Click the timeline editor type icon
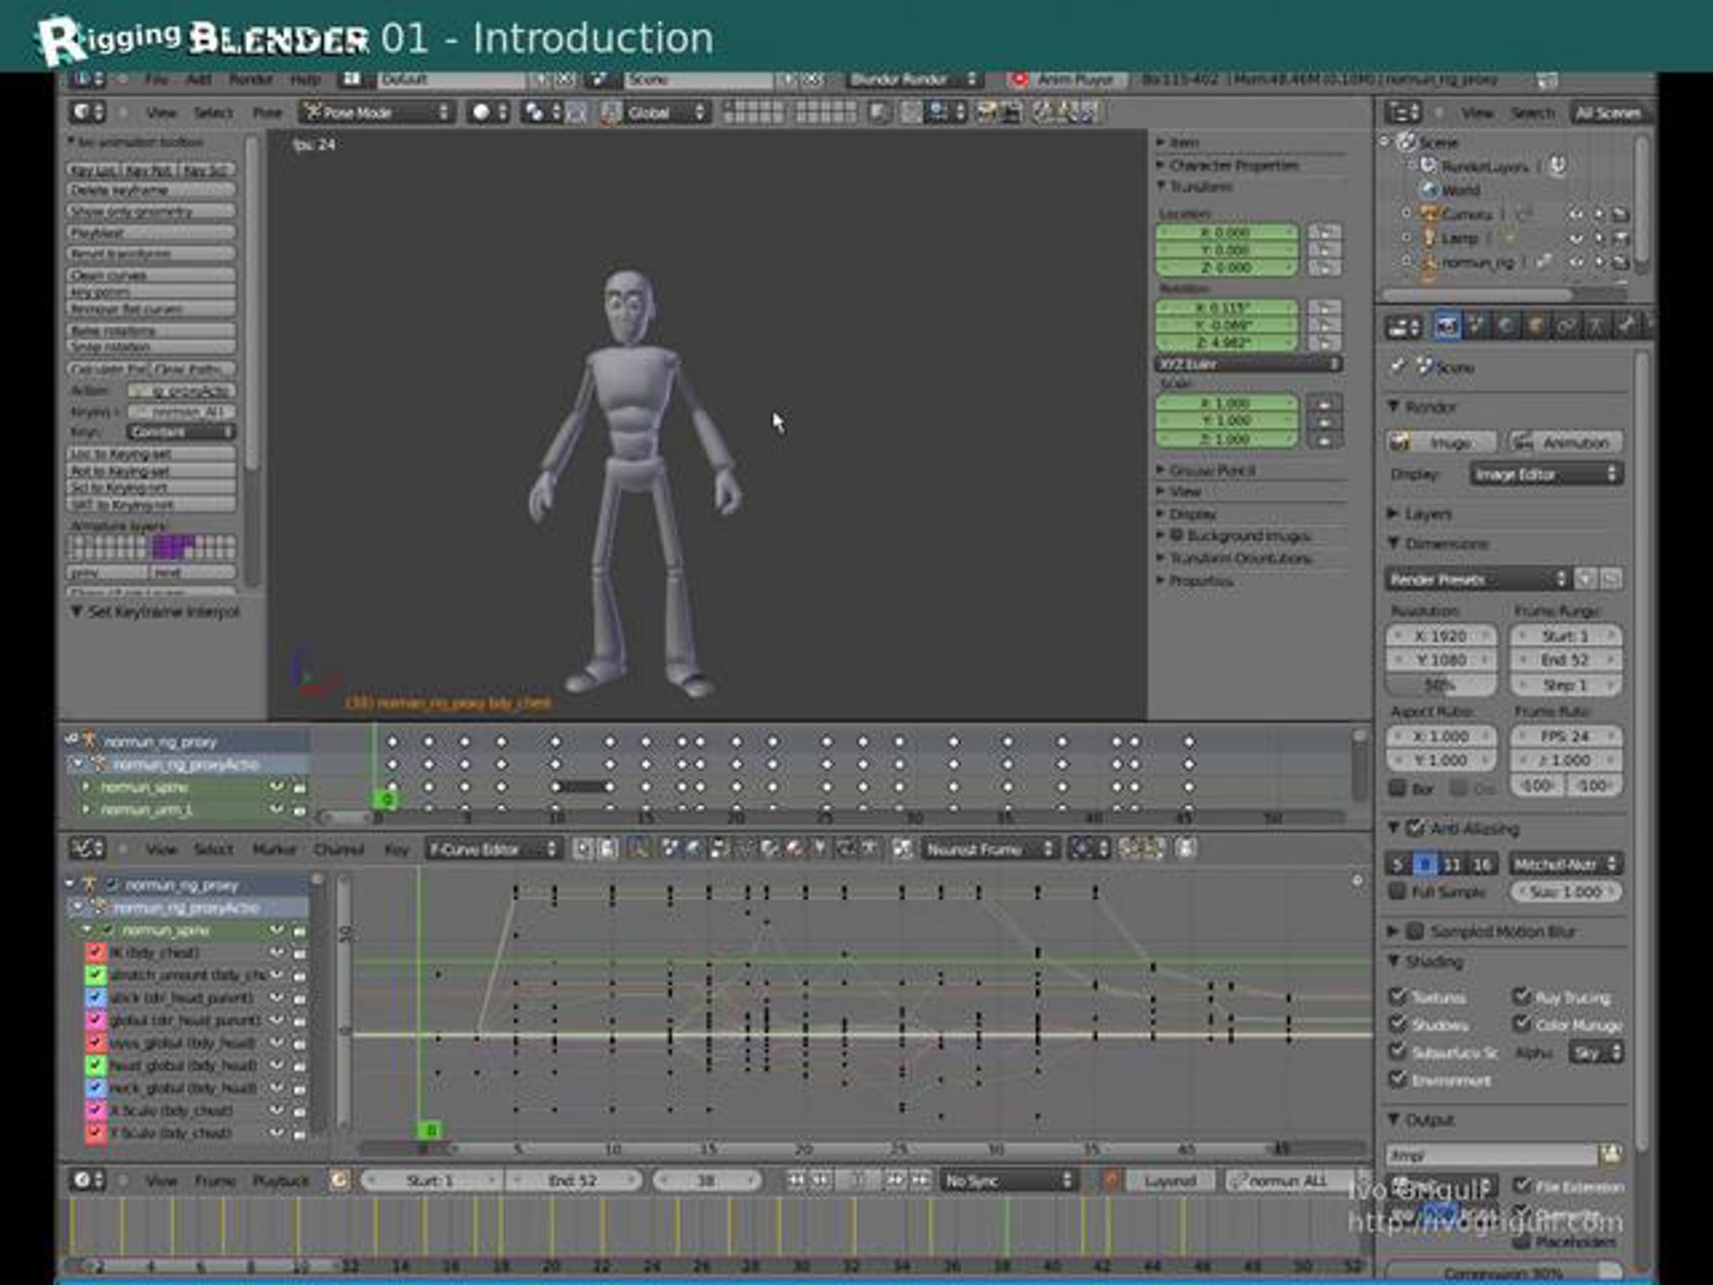This screenshot has width=1713, height=1285. [x=87, y=1181]
